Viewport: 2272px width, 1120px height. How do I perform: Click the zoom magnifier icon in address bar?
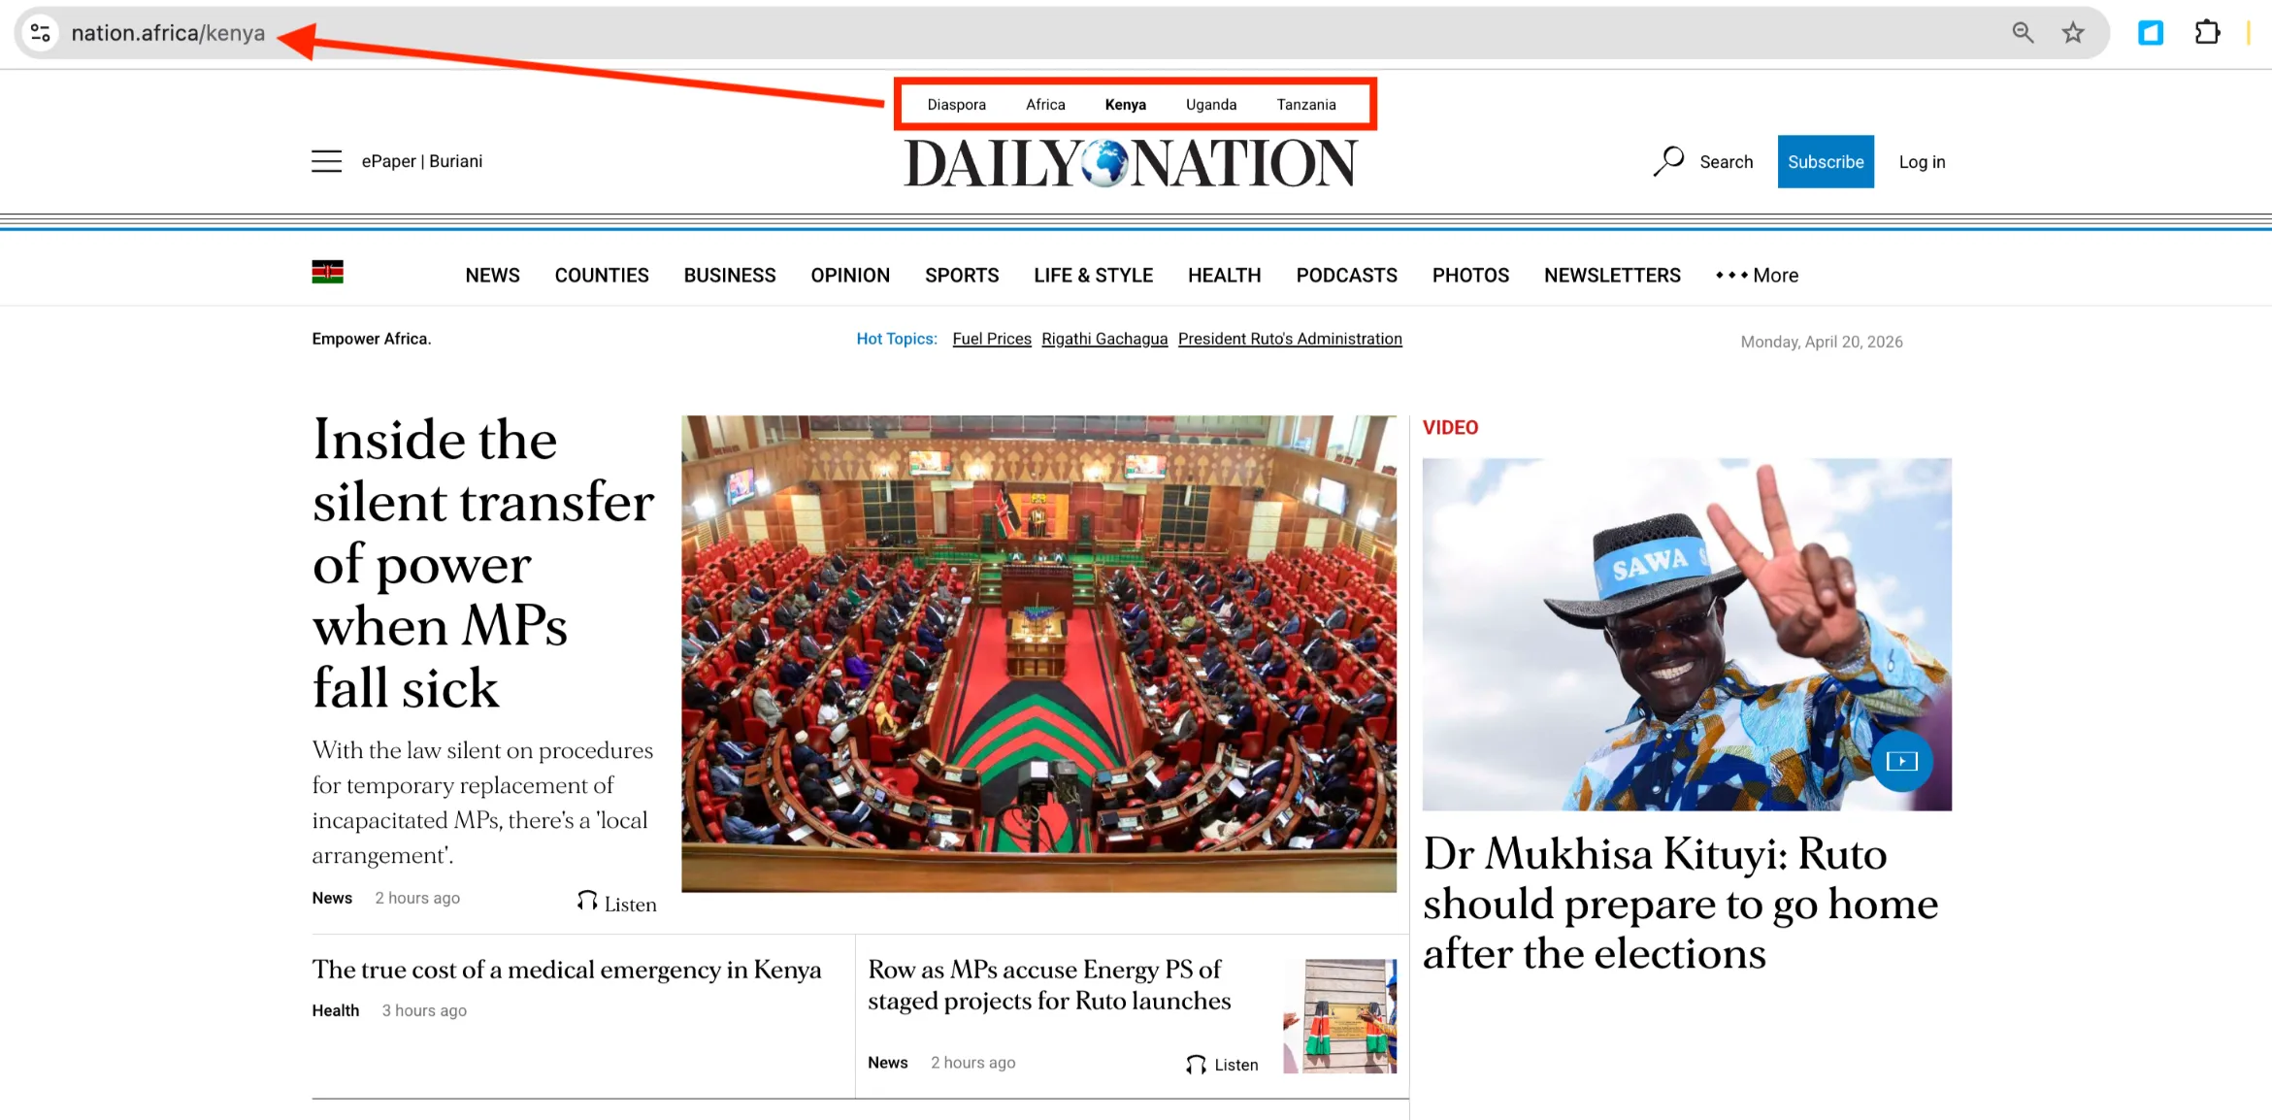pyautogui.click(x=2023, y=33)
